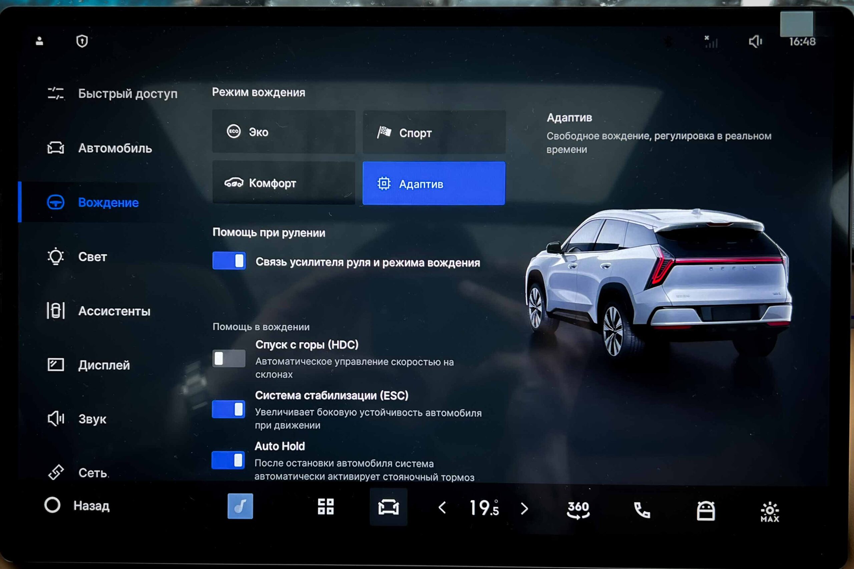The image size is (854, 569).
Task: Enable Hill Descent Control (HDC) toggle
Action: pyautogui.click(x=229, y=359)
